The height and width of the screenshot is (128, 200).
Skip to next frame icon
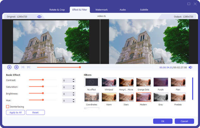[29, 67]
